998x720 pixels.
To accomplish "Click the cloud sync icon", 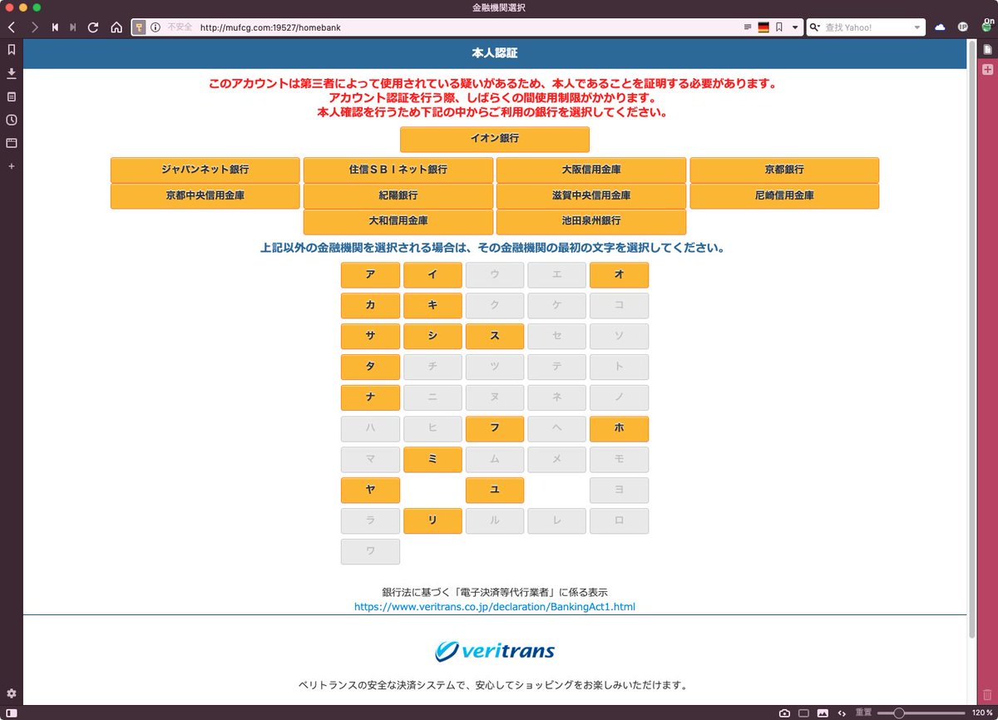I will tap(941, 27).
